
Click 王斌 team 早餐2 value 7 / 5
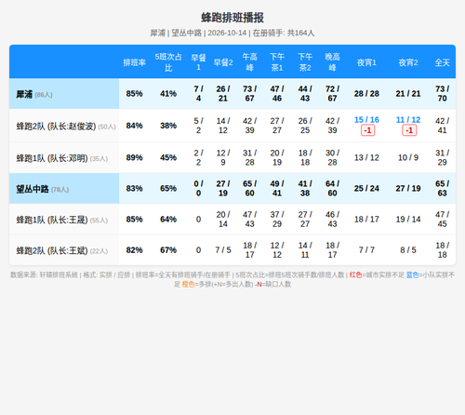223,250
